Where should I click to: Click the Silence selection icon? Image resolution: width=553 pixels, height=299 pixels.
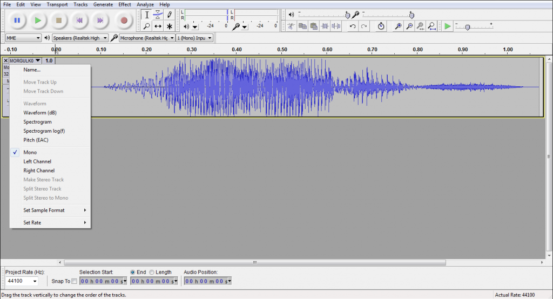tap(336, 26)
